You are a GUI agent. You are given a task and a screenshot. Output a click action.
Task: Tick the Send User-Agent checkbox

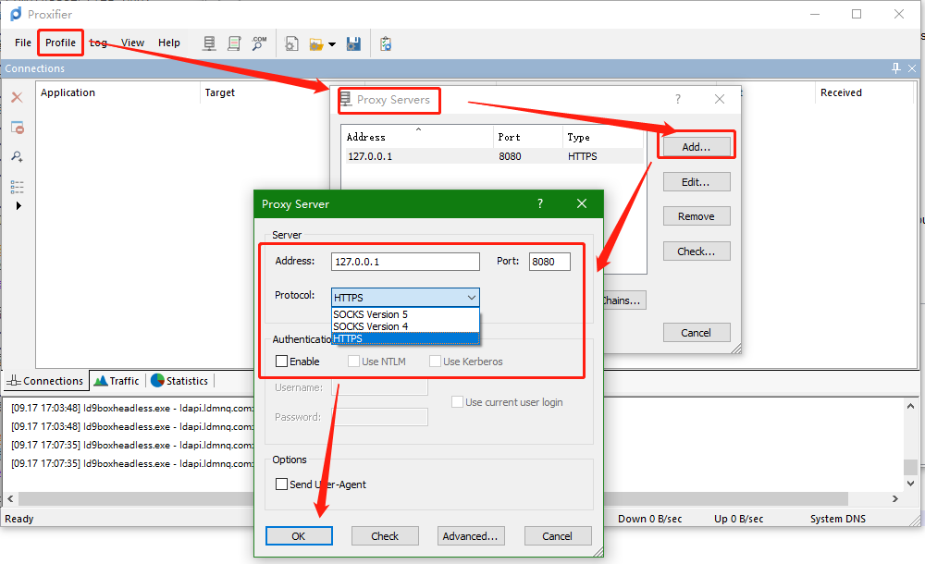point(282,484)
